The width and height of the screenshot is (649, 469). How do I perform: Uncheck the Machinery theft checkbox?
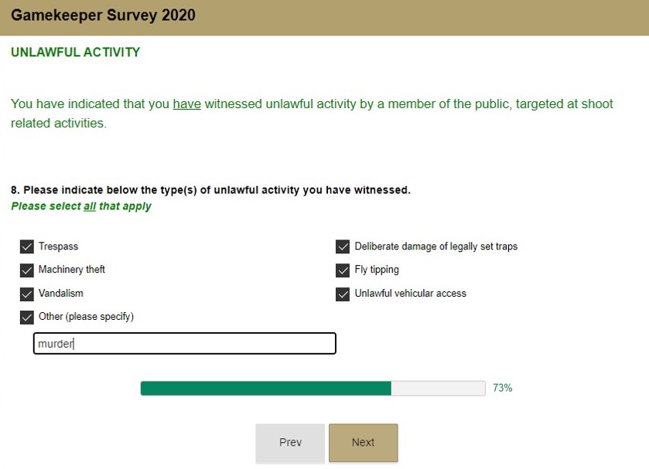click(x=26, y=270)
